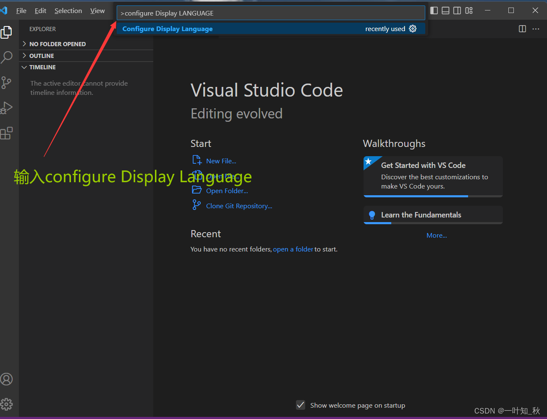
Task: Open the View menu
Action: (97, 10)
